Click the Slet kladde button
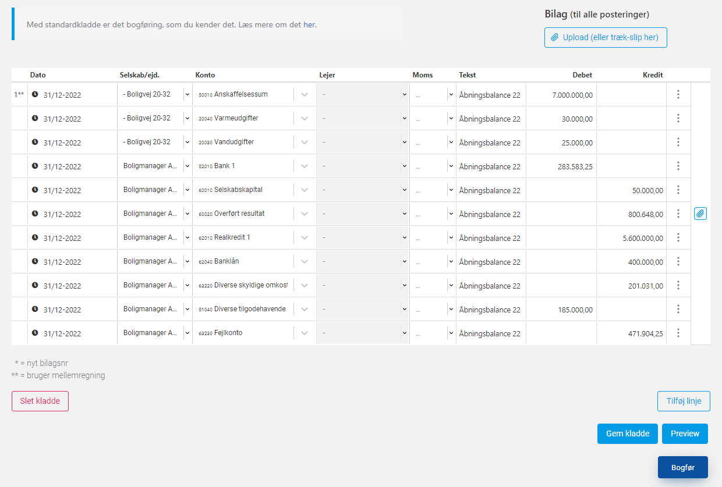The image size is (722, 487). (40, 401)
